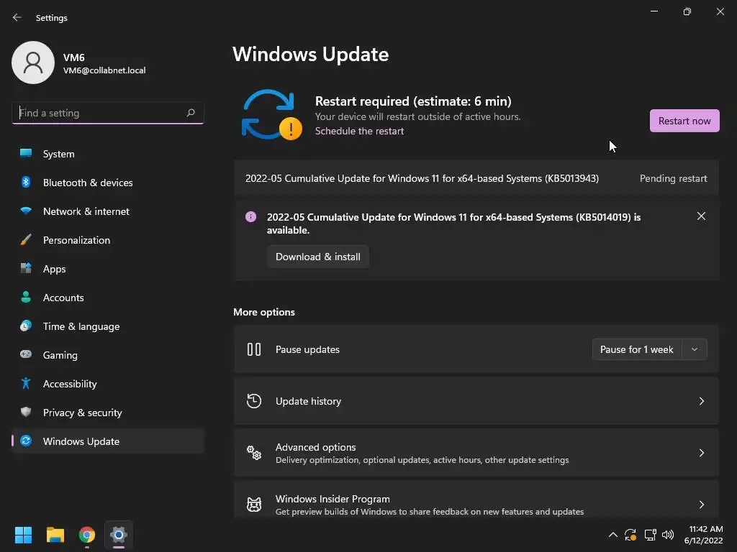This screenshot has height=552, width=737.
Task: Launch Google Chrome from the taskbar
Action: [87, 535]
